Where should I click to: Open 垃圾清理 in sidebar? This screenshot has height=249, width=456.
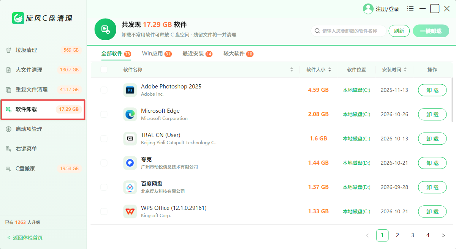click(43, 50)
